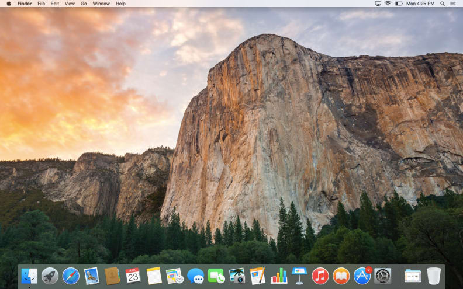Click the battery status icon
Image resolution: width=463 pixels, height=289 pixels.
click(399, 4)
